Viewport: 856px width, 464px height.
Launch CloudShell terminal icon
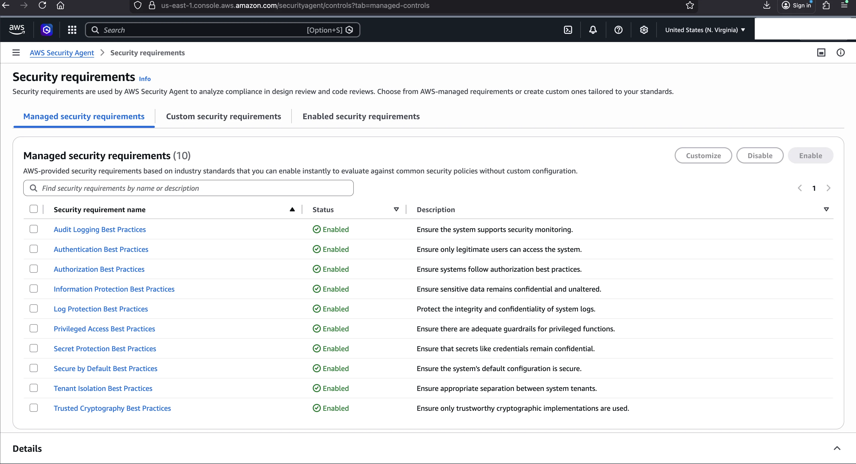[568, 30]
